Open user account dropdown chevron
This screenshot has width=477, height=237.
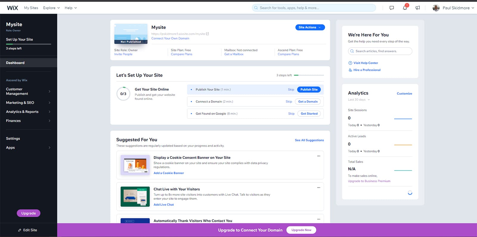click(x=473, y=8)
